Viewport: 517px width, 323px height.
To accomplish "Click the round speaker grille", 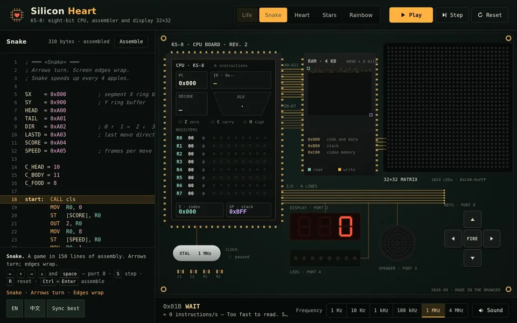I will pos(397,243).
